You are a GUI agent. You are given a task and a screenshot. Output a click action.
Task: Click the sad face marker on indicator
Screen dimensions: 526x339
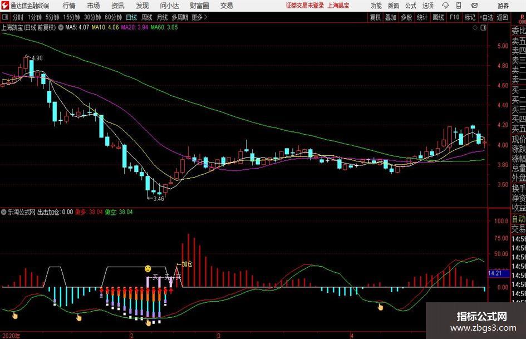[x=148, y=268]
